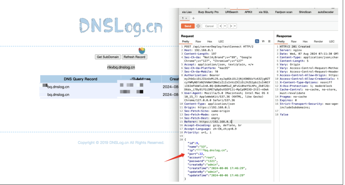Click the Request panel title
The height and width of the screenshot is (185, 345).
[187, 36]
